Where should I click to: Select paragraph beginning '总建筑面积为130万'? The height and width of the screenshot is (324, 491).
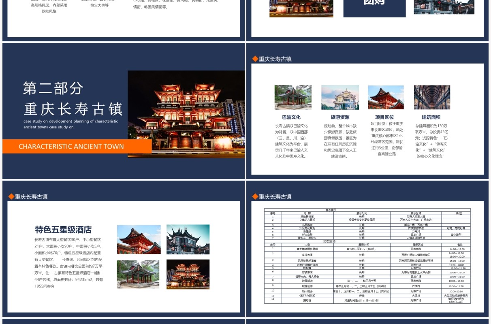[431, 141]
